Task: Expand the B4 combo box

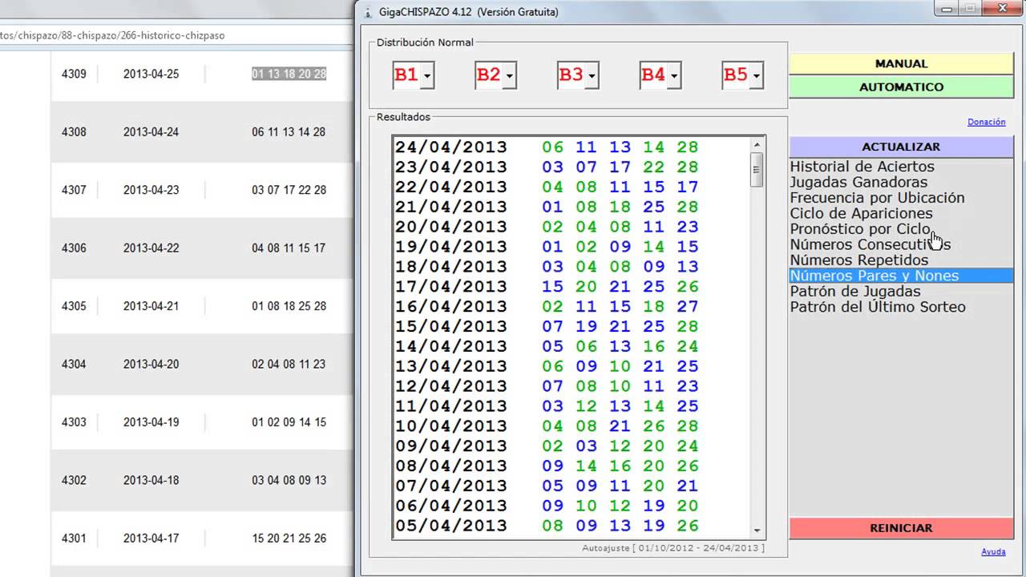Action: [x=675, y=76]
